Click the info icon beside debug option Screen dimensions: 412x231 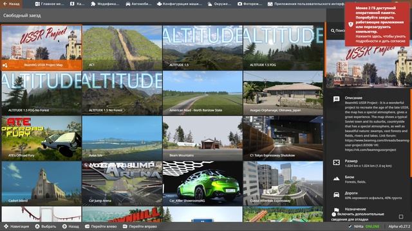click(x=333, y=214)
